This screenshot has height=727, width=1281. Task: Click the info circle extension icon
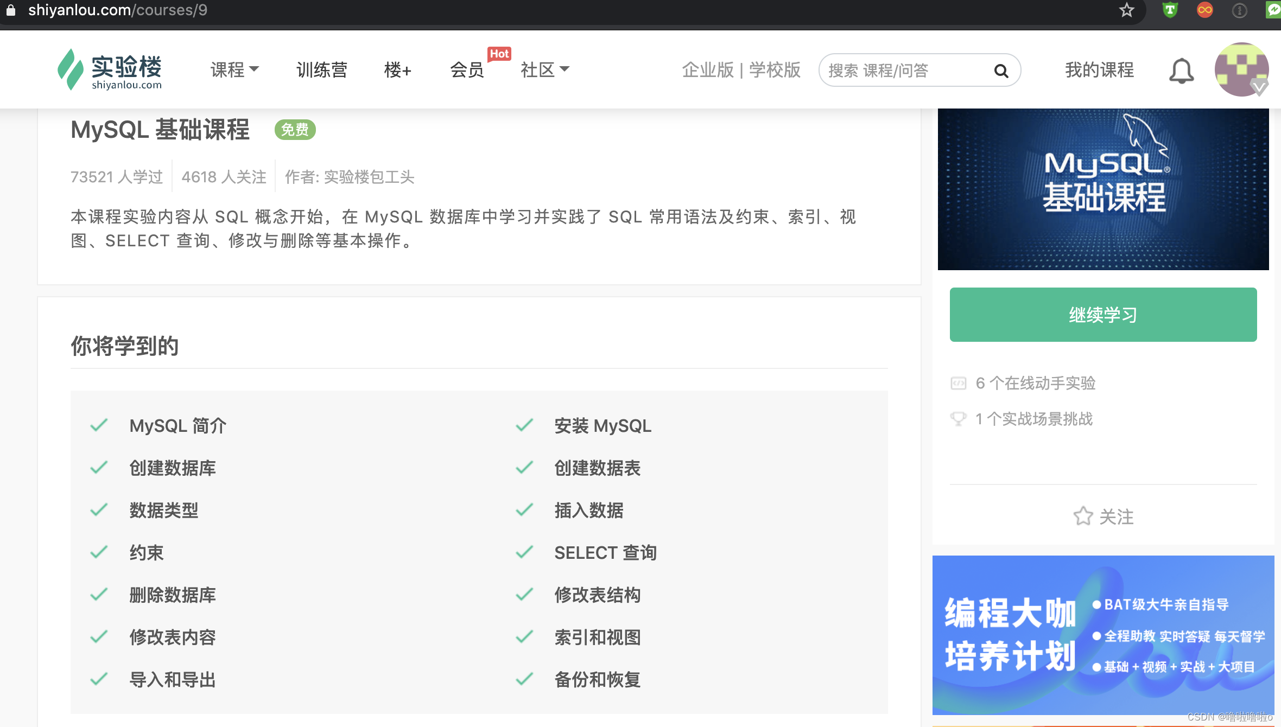point(1239,10)
